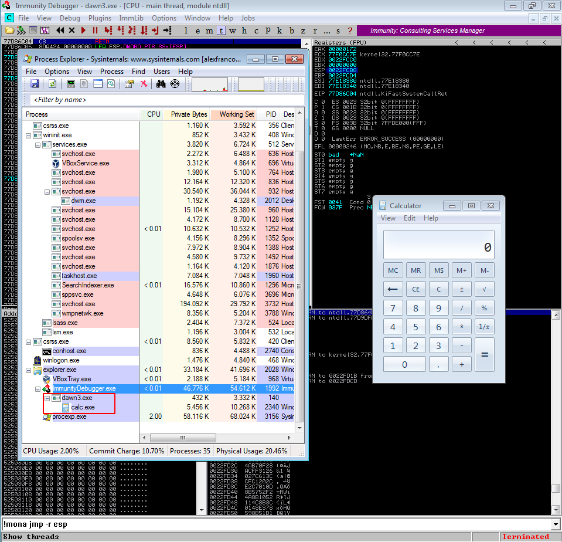562x542 pixels.
Task: Close the debugged program with the X icon
Action: [x=71, y=31]
